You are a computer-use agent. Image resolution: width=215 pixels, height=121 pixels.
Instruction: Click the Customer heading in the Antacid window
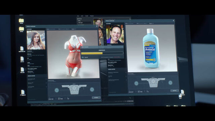[108, 24]
